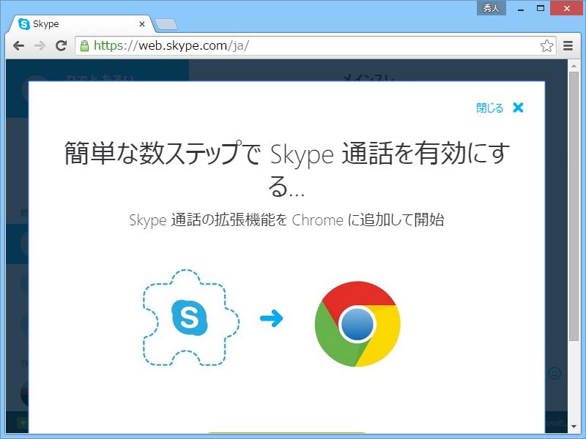Open the Chrome hamburger menu

(569, 45)
